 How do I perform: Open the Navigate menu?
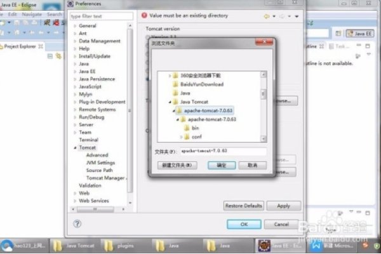pyautogui.click(x=32, y=14)
